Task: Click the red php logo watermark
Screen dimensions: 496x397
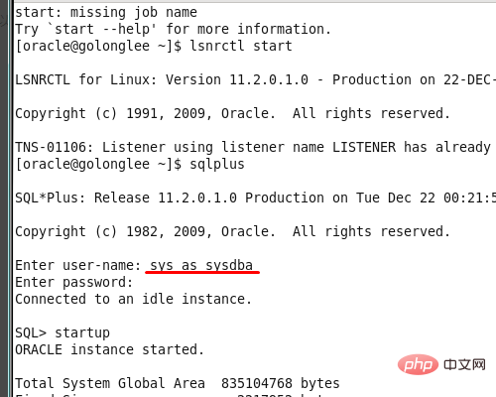Action: (x=418, y=364)
